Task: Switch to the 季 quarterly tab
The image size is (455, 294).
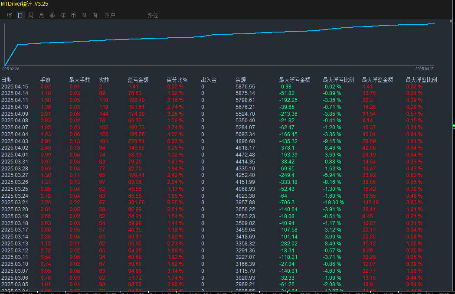Action: pos(52,15)
